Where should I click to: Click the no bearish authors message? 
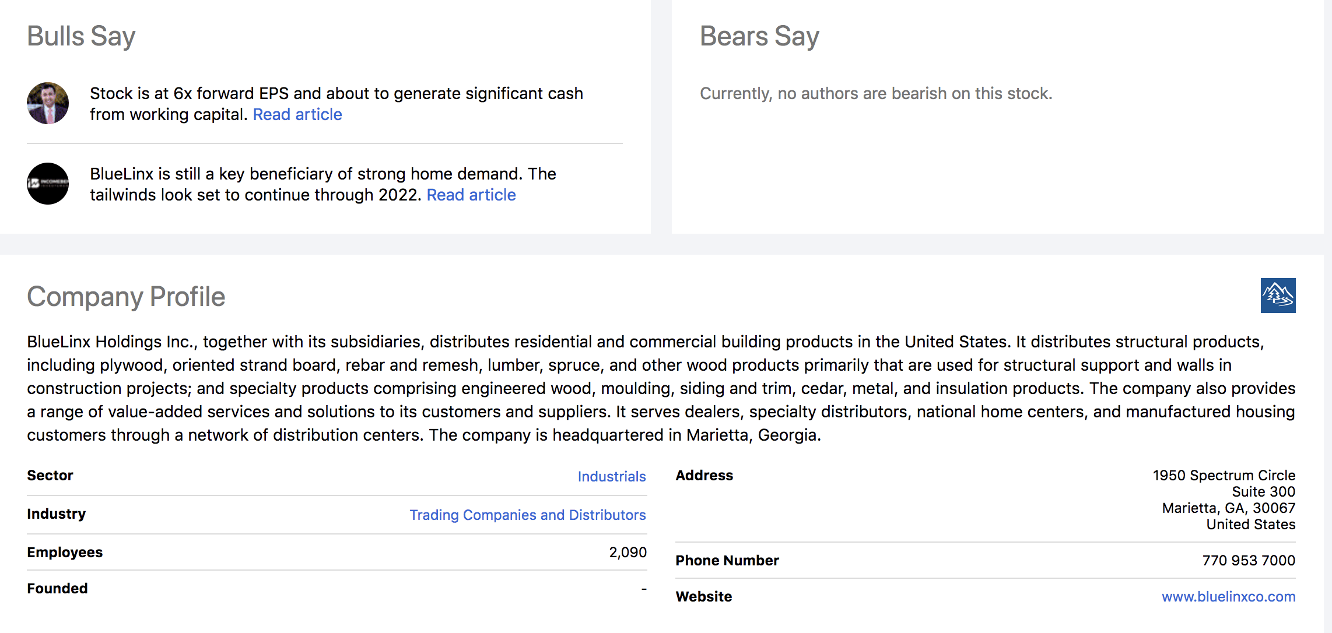click(x=875, y=93)
